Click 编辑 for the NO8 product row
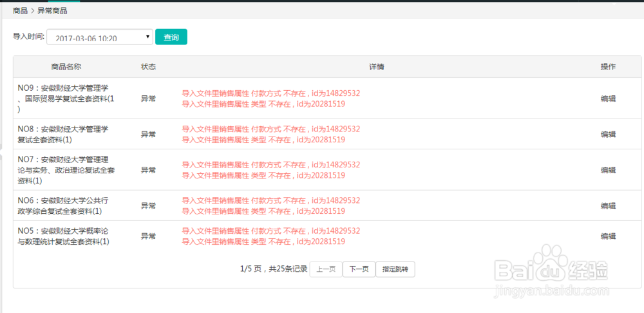 (609, 135)
